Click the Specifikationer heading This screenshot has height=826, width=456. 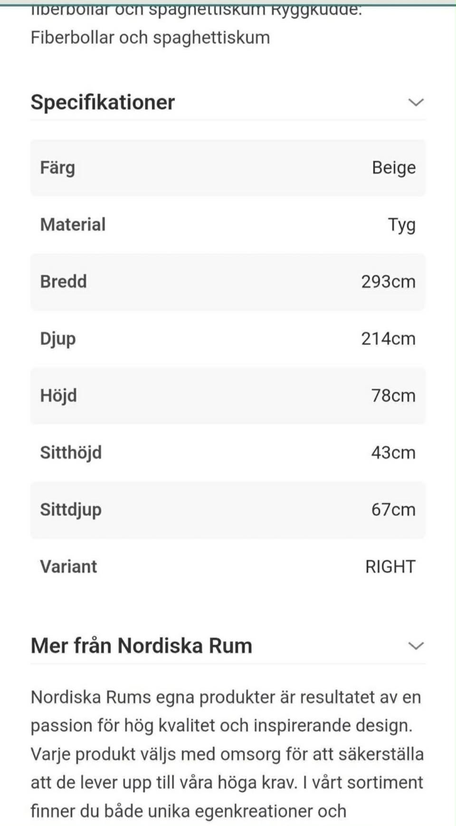[103, 102]
